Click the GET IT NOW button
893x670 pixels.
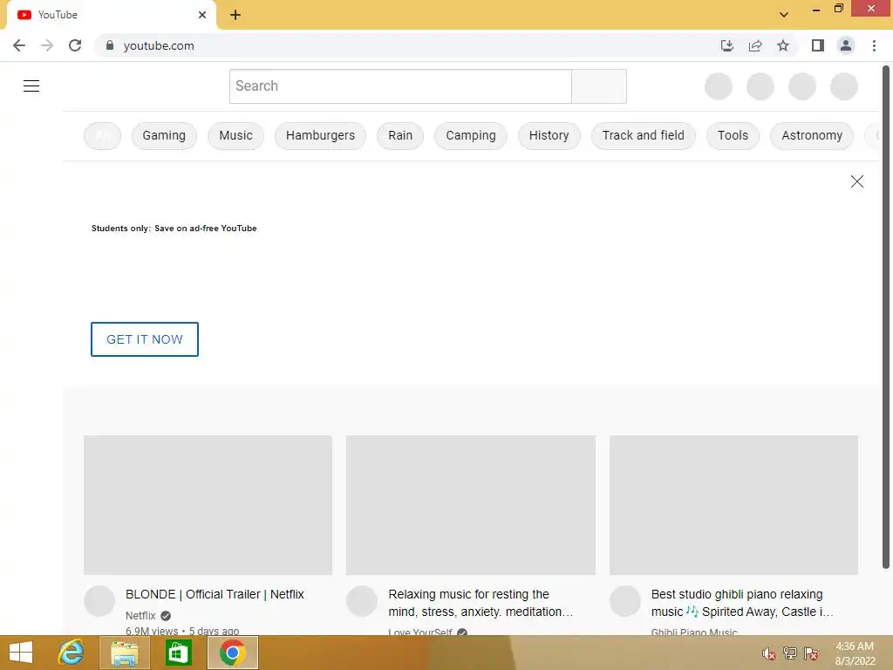point(145,339)
